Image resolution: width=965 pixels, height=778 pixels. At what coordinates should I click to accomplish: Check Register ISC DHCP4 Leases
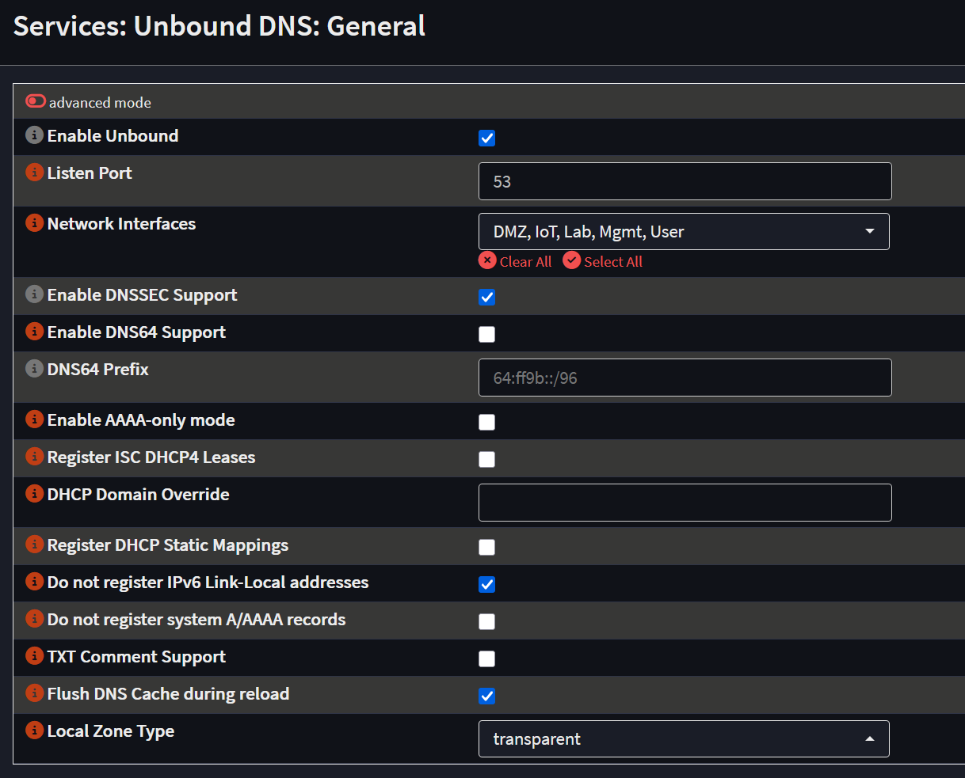click(486, 459)
